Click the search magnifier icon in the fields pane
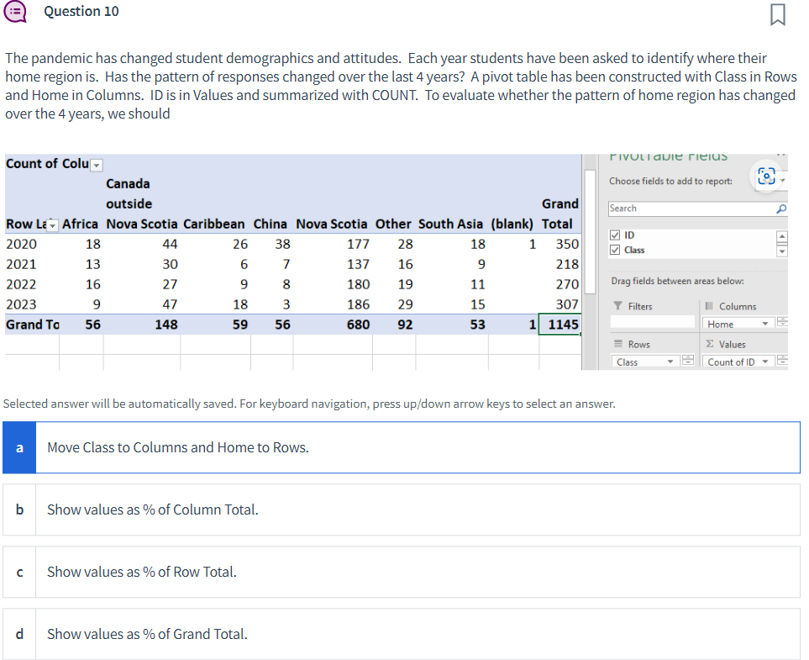 [781, 209]
